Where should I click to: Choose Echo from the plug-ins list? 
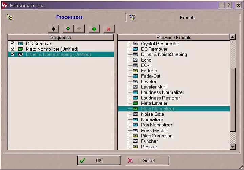pyautogui.click(x=146, y=60)
